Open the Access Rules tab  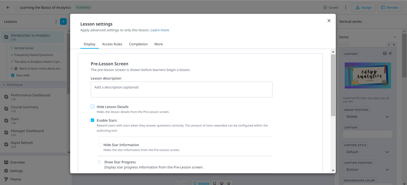click(112, 44)
